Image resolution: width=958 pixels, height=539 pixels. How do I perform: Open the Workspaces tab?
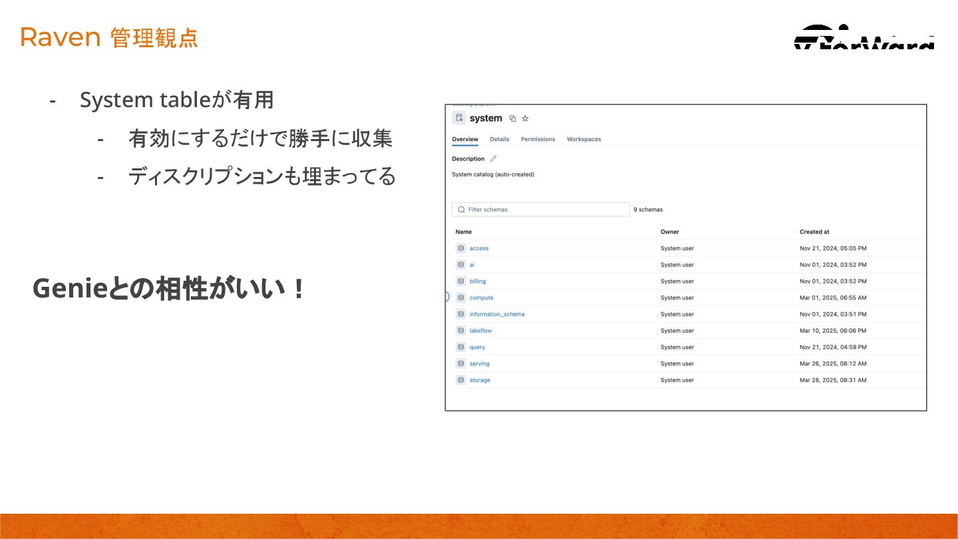coord(584,139)
